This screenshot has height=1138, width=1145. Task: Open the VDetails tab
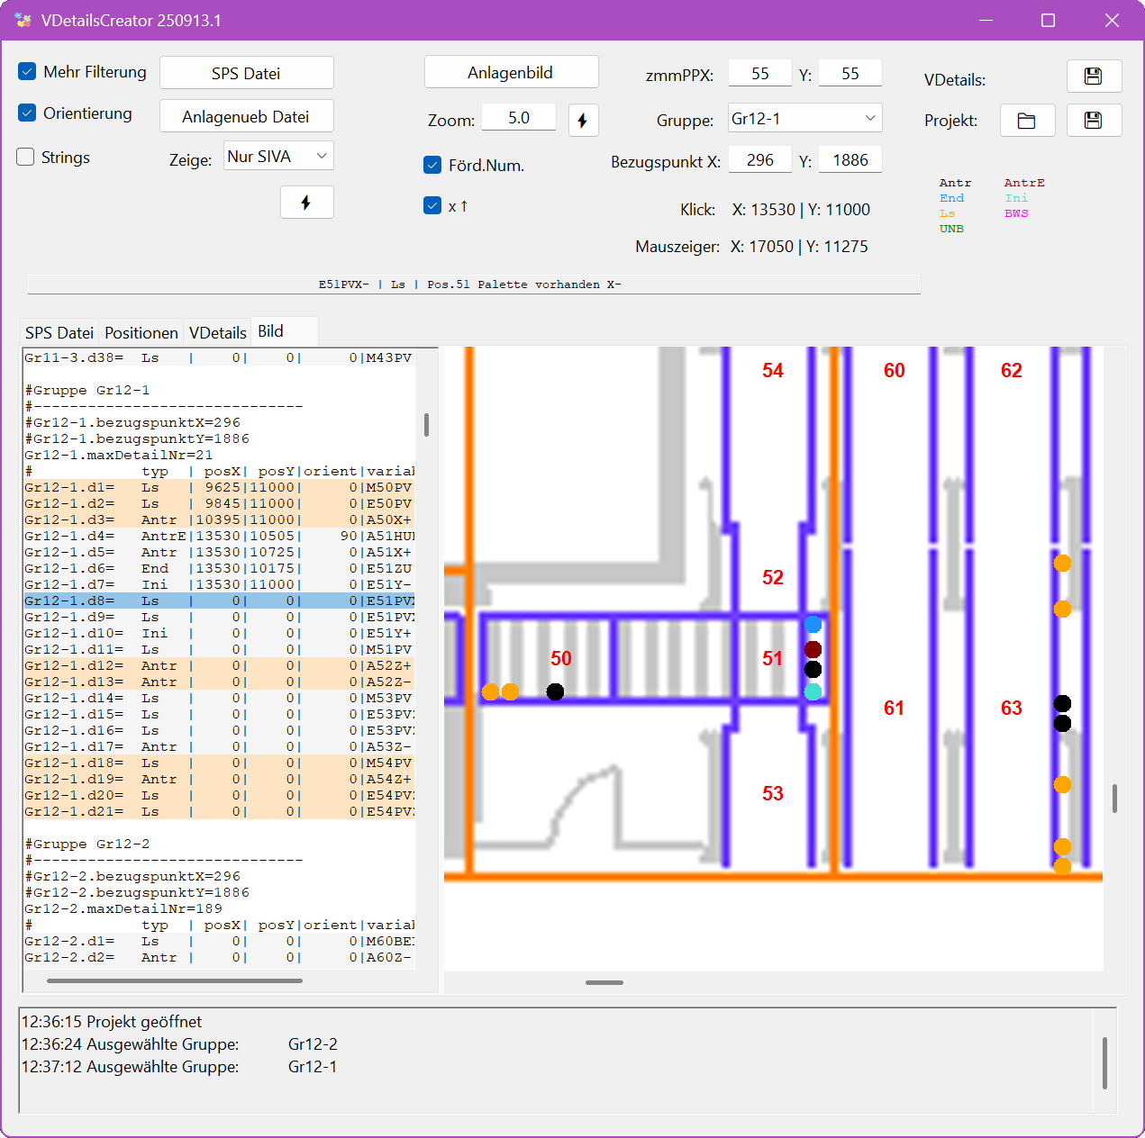tap(217, 333)
